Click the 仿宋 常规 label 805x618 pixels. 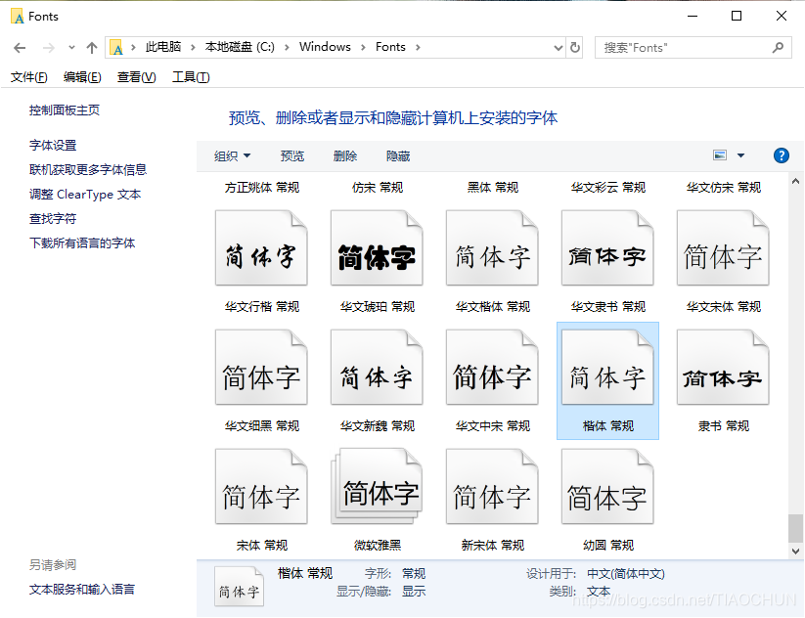(378, 188)
